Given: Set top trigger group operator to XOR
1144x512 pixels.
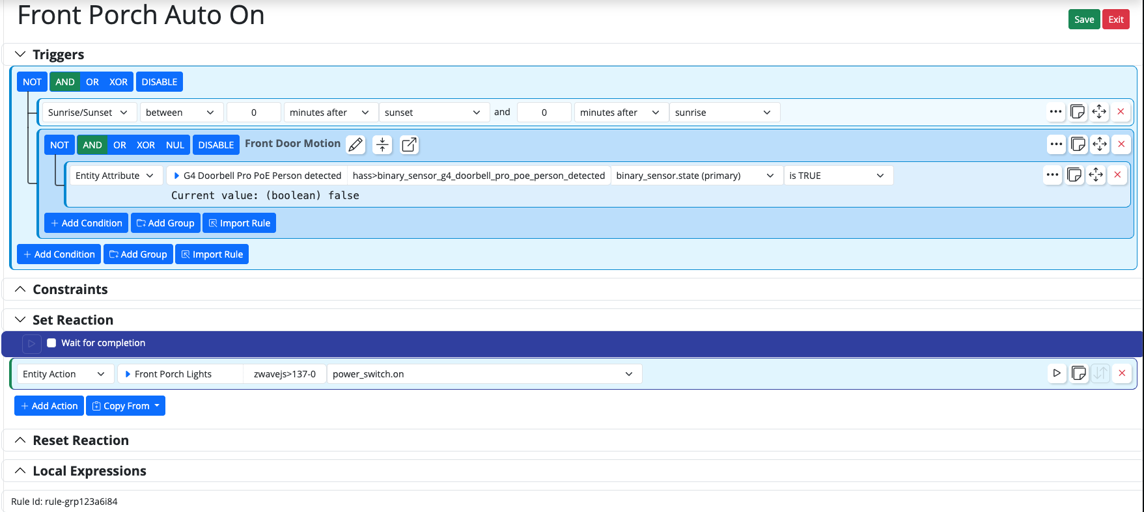Looking at the screenshot, I should [x=119, y=82].
